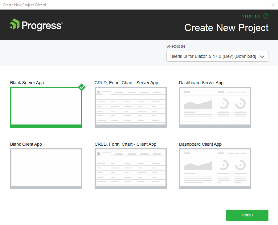Click the 'CRUD, Form, Chart - Client App' label
Viewport: 278px width, 225px height.
coord(125,144)
